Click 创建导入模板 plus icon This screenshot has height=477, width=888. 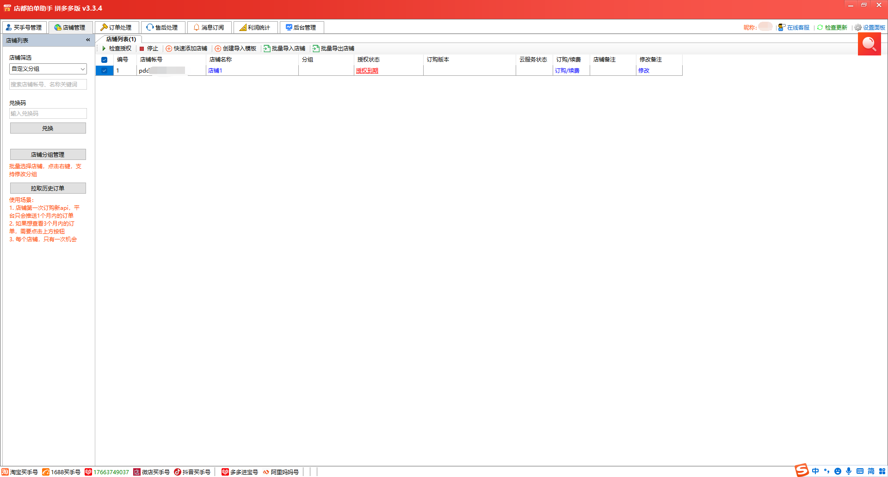point(218,49)
